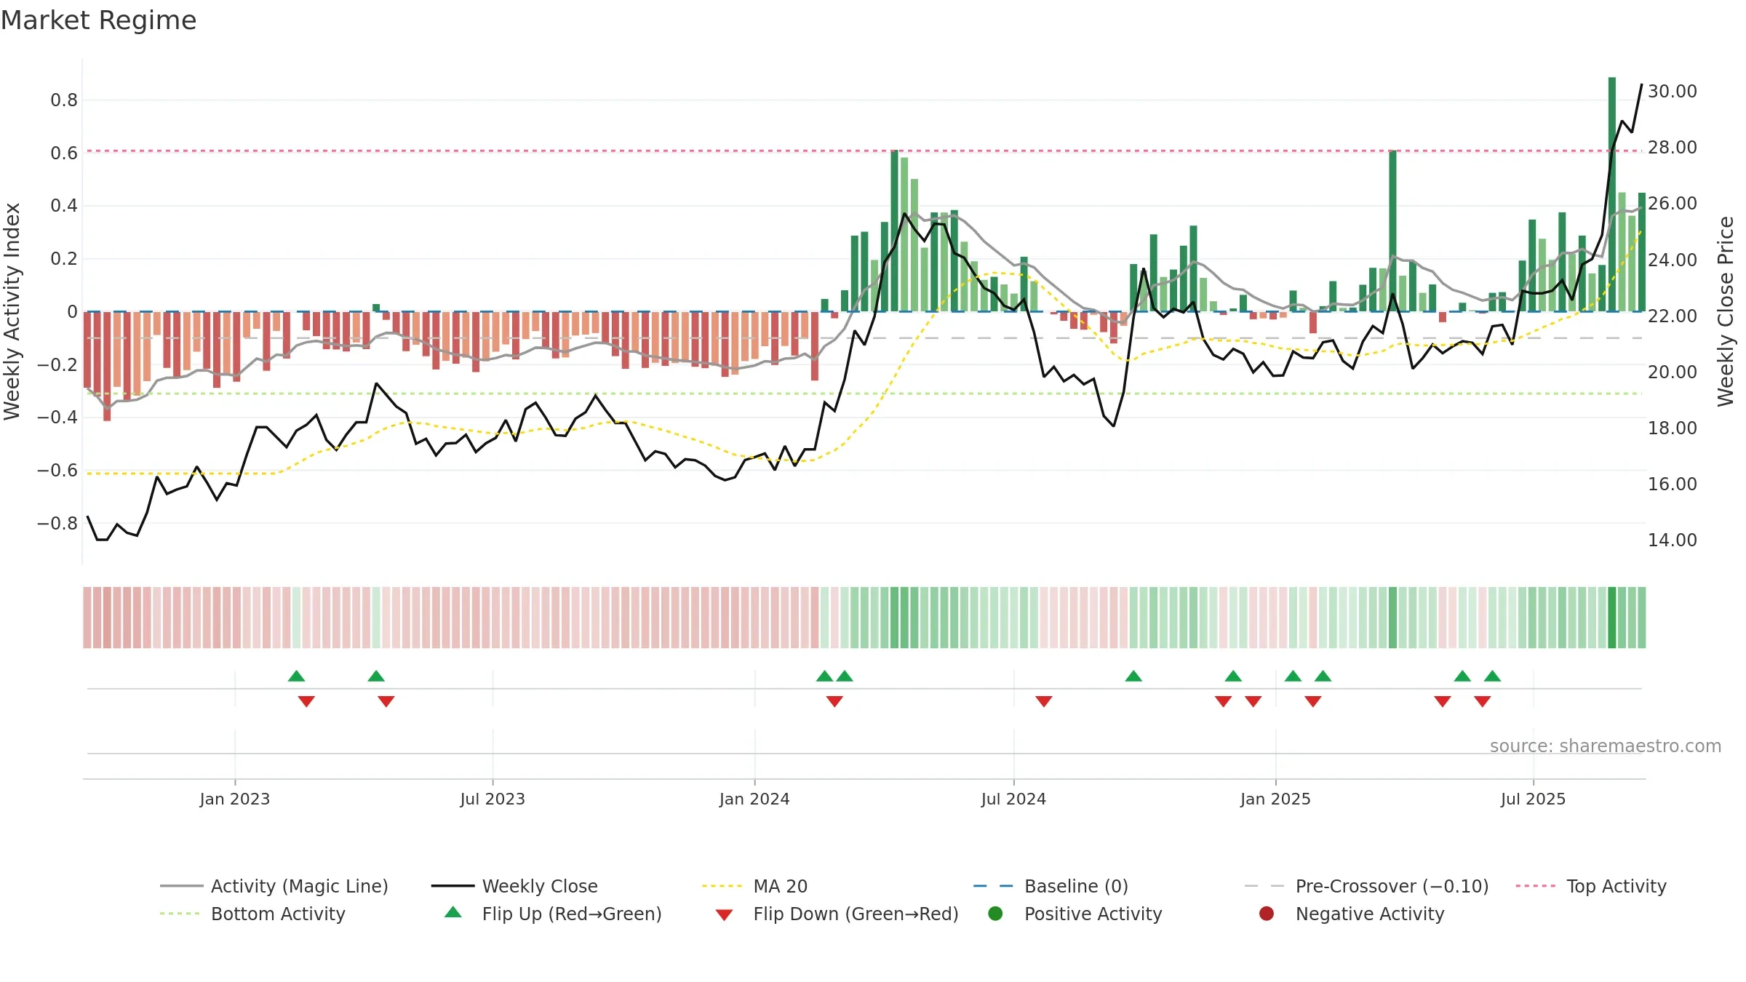This screenshot has height=982, width=1746.
Task: Select the red flip-down marker just after Jul 2024
Action: coord(1044,701)
